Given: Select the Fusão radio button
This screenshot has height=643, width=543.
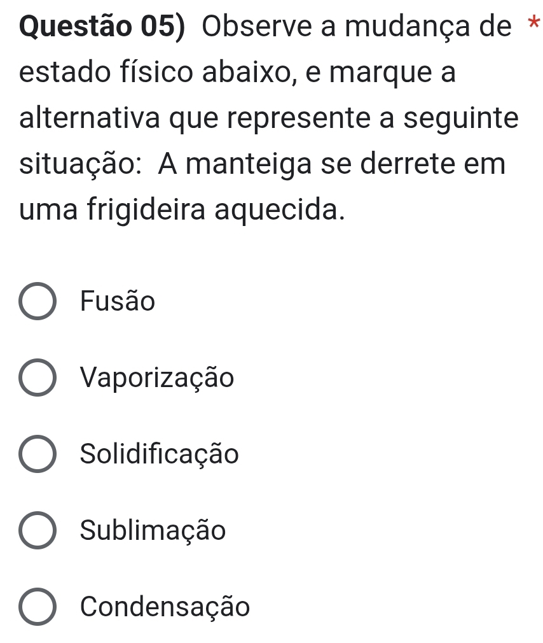Looking at the screenshot, I should point(38,302).
